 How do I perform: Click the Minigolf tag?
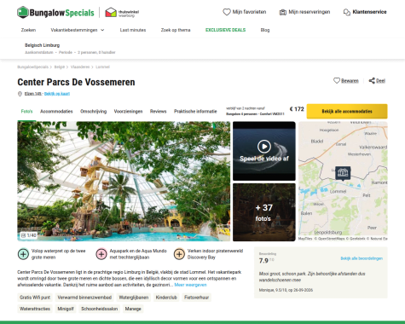click(66, 309)
